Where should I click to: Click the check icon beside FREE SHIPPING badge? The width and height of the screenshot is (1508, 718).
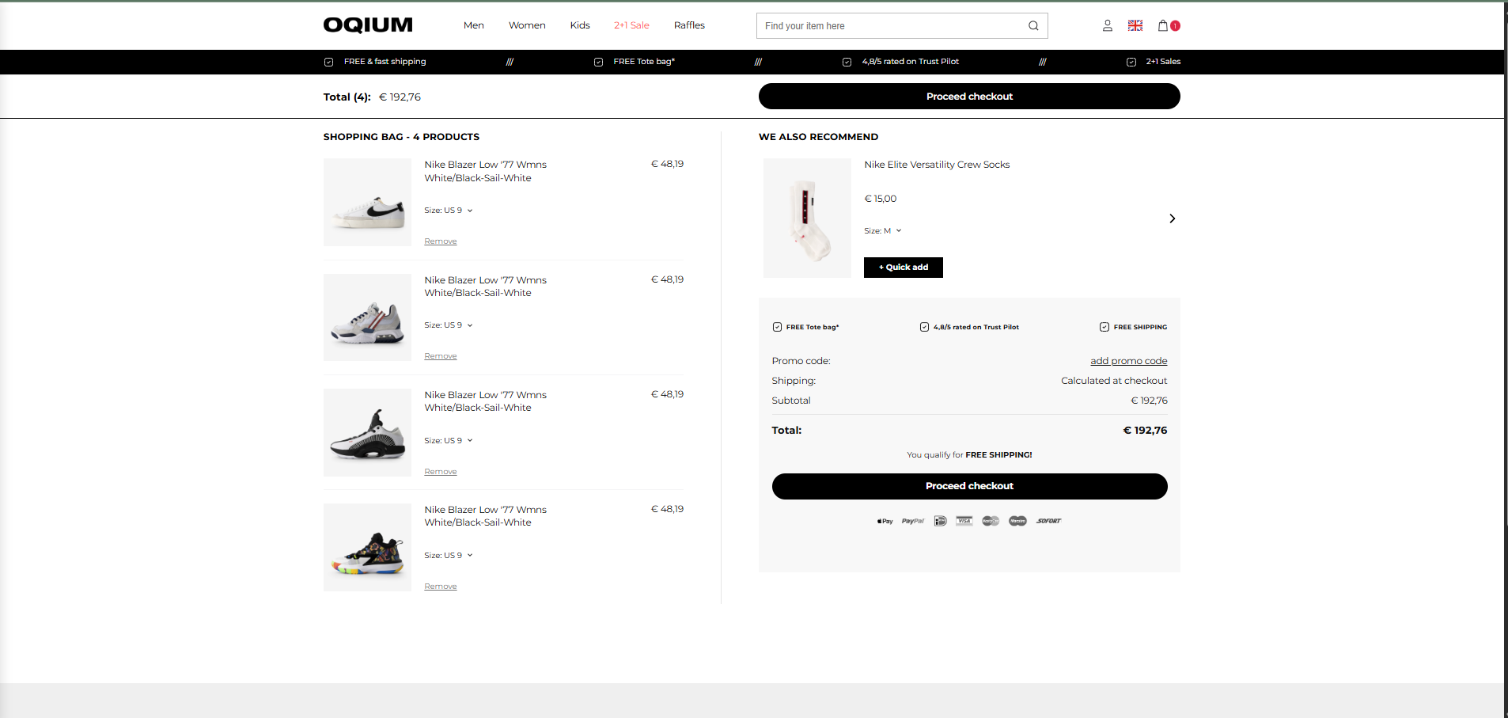pyautogui.click(x=1104, y=327)
